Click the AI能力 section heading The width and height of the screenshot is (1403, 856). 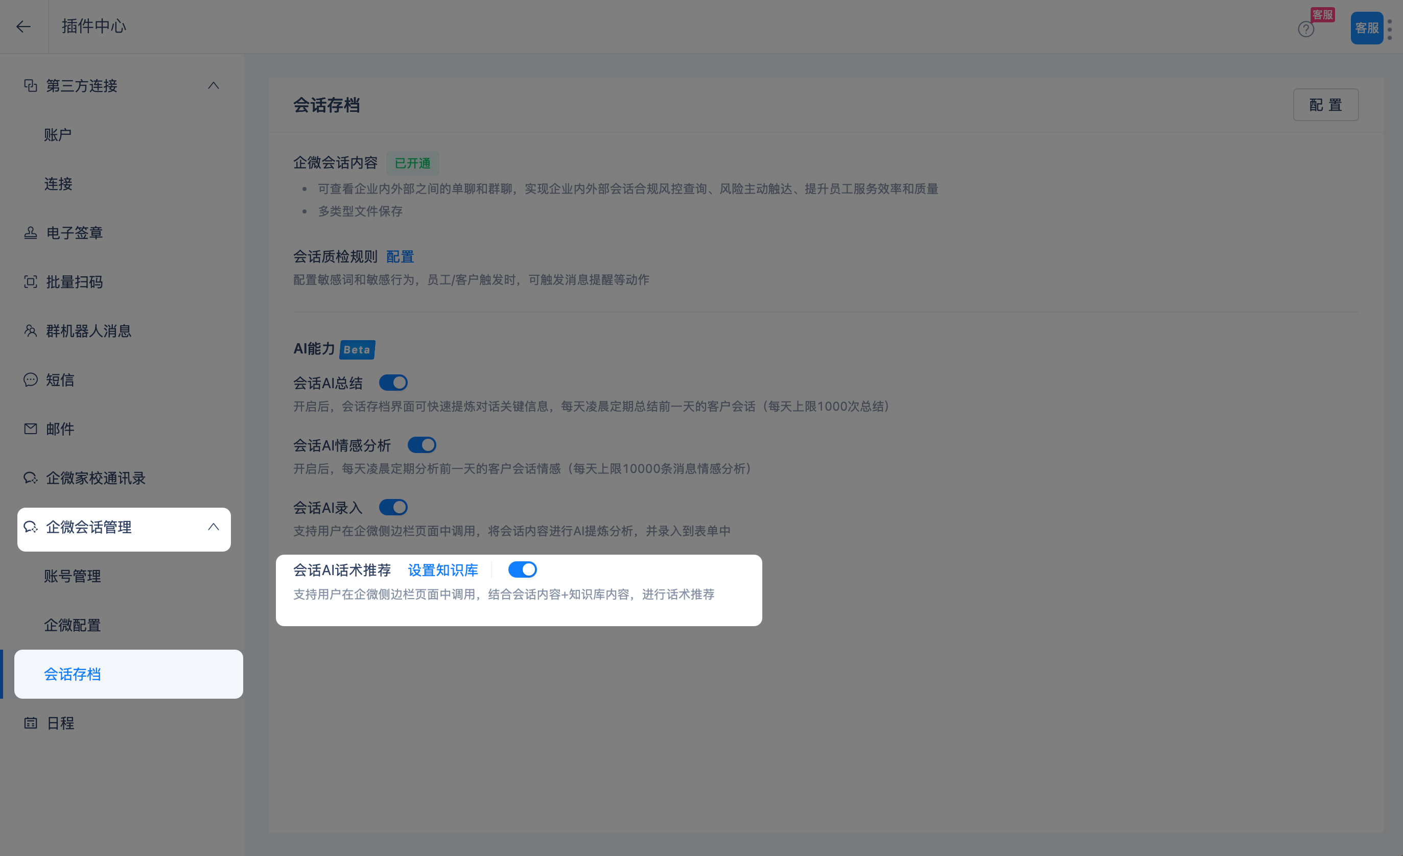pyautogui.click(x=314, y=349)
